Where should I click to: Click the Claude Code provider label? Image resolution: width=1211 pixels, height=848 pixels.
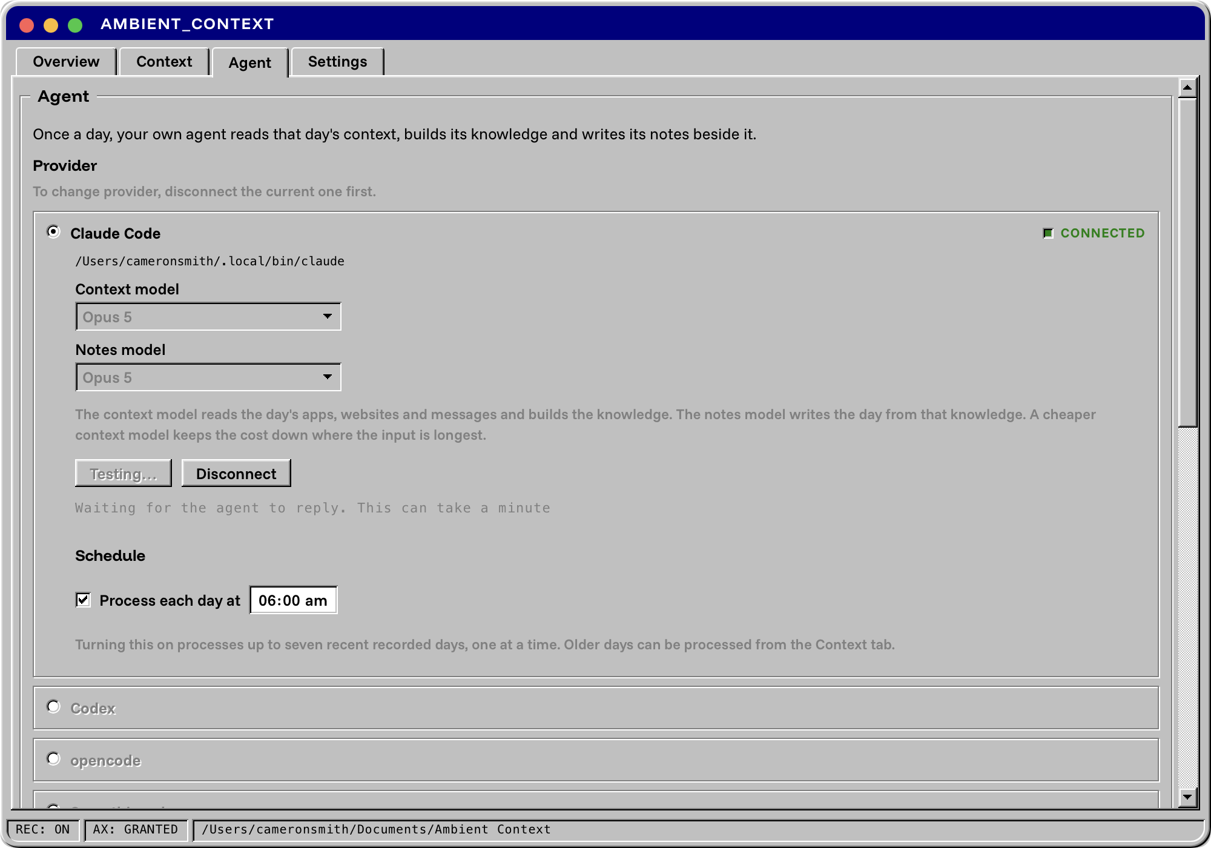point(116,233)
